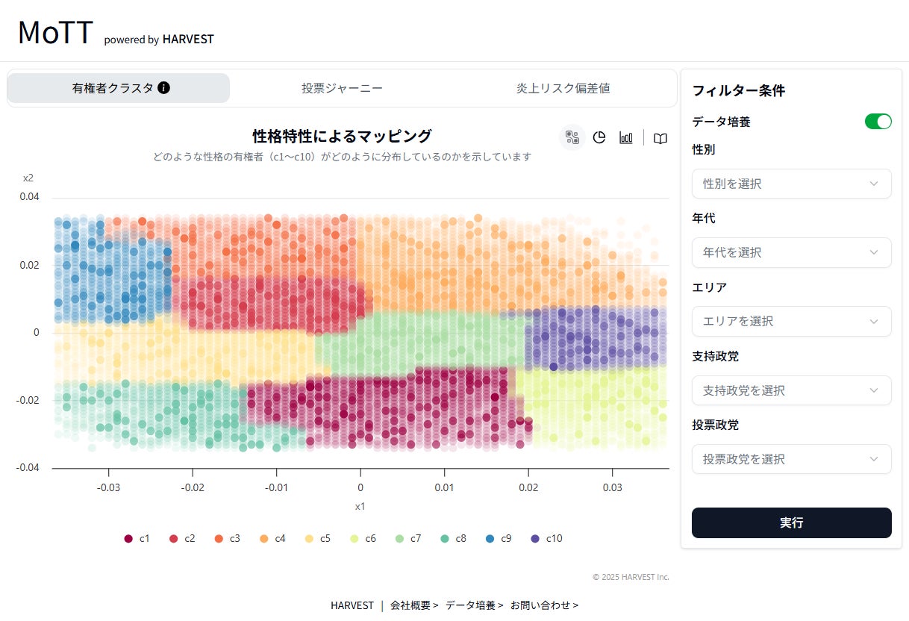Open the 性別を選択 dropdown
The height and width of the screenshot is (621, 909).
[791, 184]
